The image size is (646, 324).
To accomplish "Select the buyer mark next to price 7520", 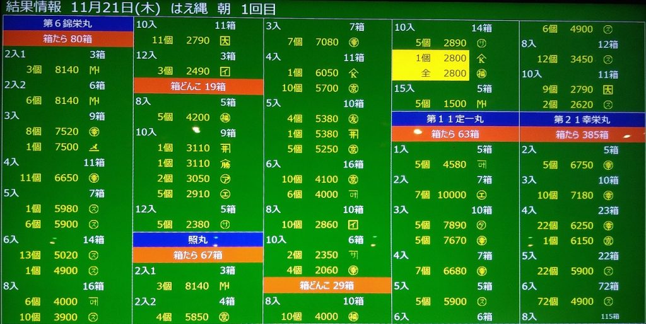I will (93, 132).
